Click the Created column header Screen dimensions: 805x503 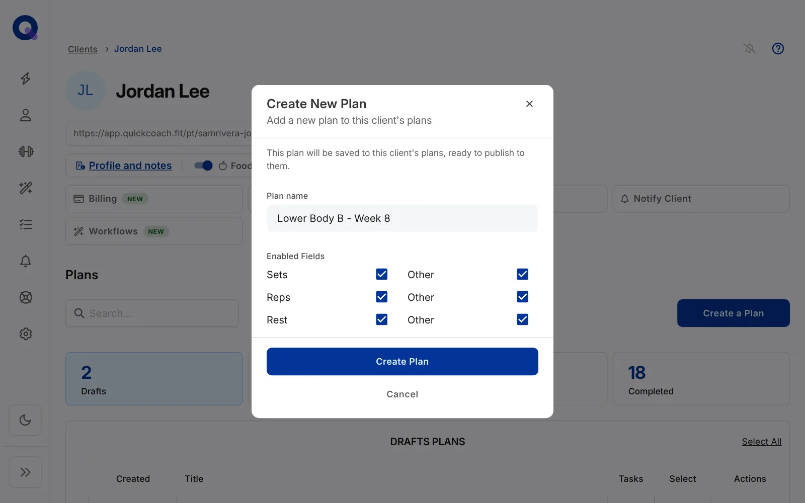pos(133,479)
